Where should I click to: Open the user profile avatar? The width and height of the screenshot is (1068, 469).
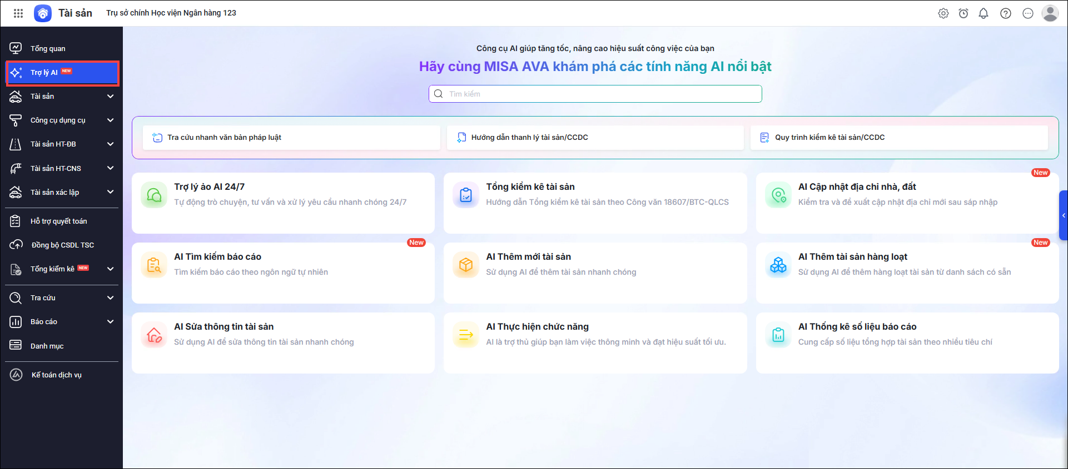click(1050, 13)
